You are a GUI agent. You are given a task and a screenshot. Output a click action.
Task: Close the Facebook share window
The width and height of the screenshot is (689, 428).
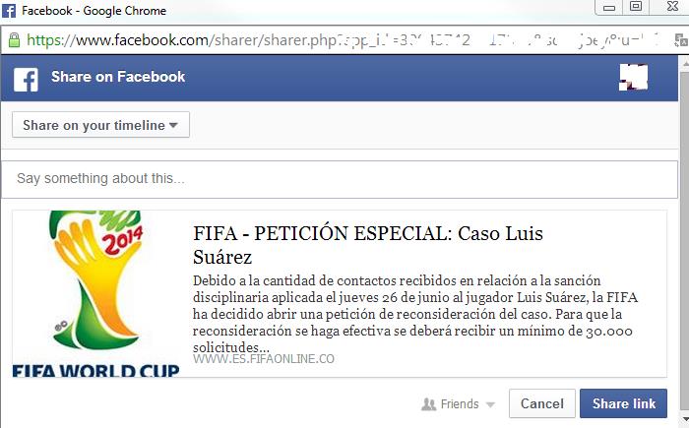click(672, 6)
